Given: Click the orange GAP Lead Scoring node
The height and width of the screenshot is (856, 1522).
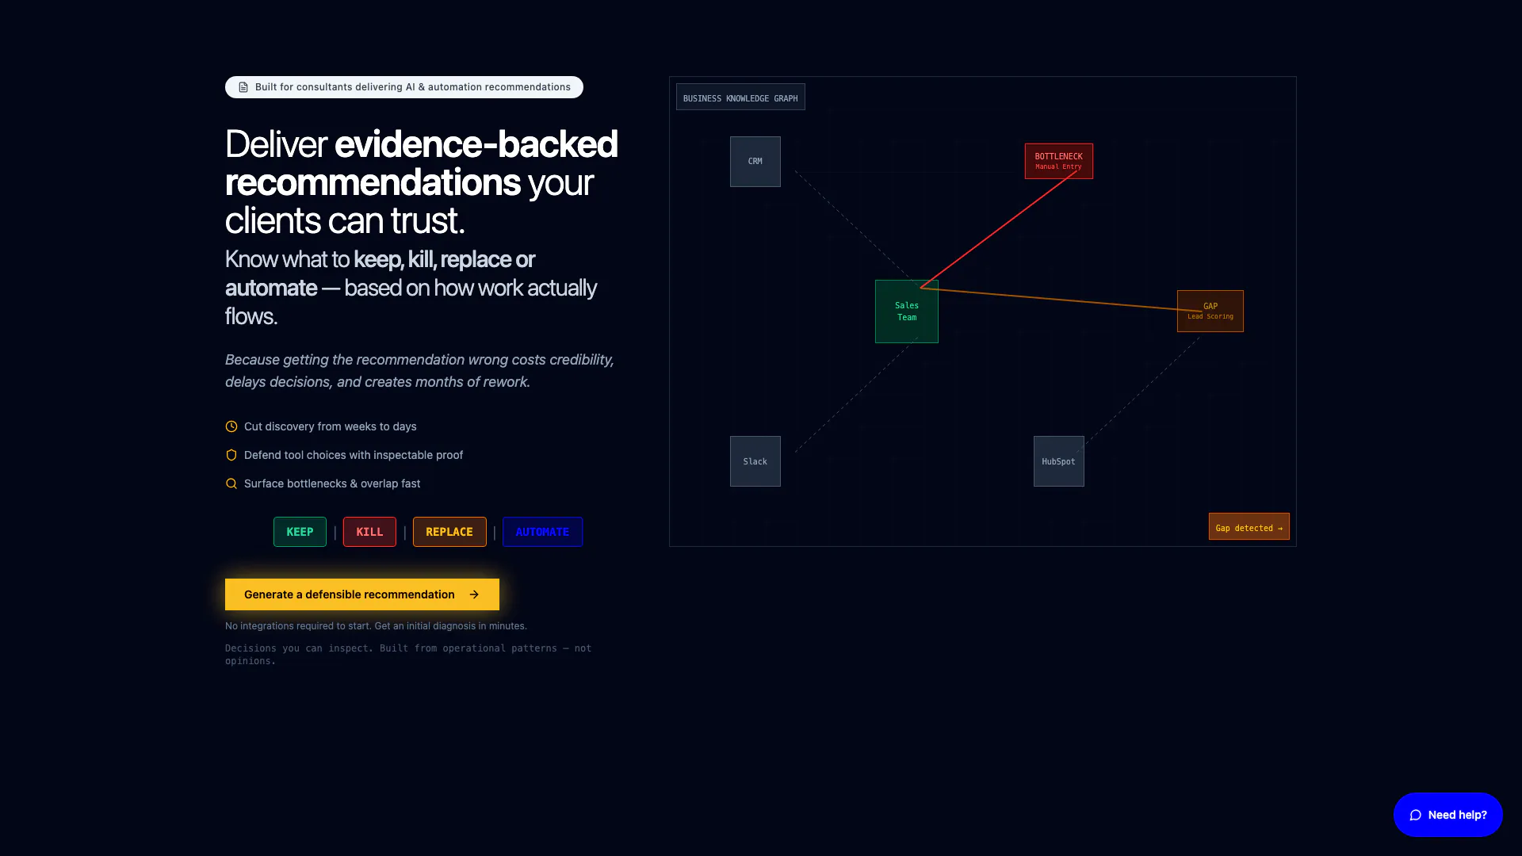Looking at the screenshot, I should point(1210,311).
